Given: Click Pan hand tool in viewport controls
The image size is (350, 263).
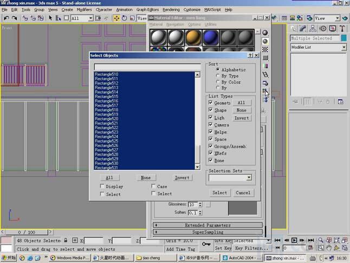Looking at the screenshot, I should tap(328, 248).
